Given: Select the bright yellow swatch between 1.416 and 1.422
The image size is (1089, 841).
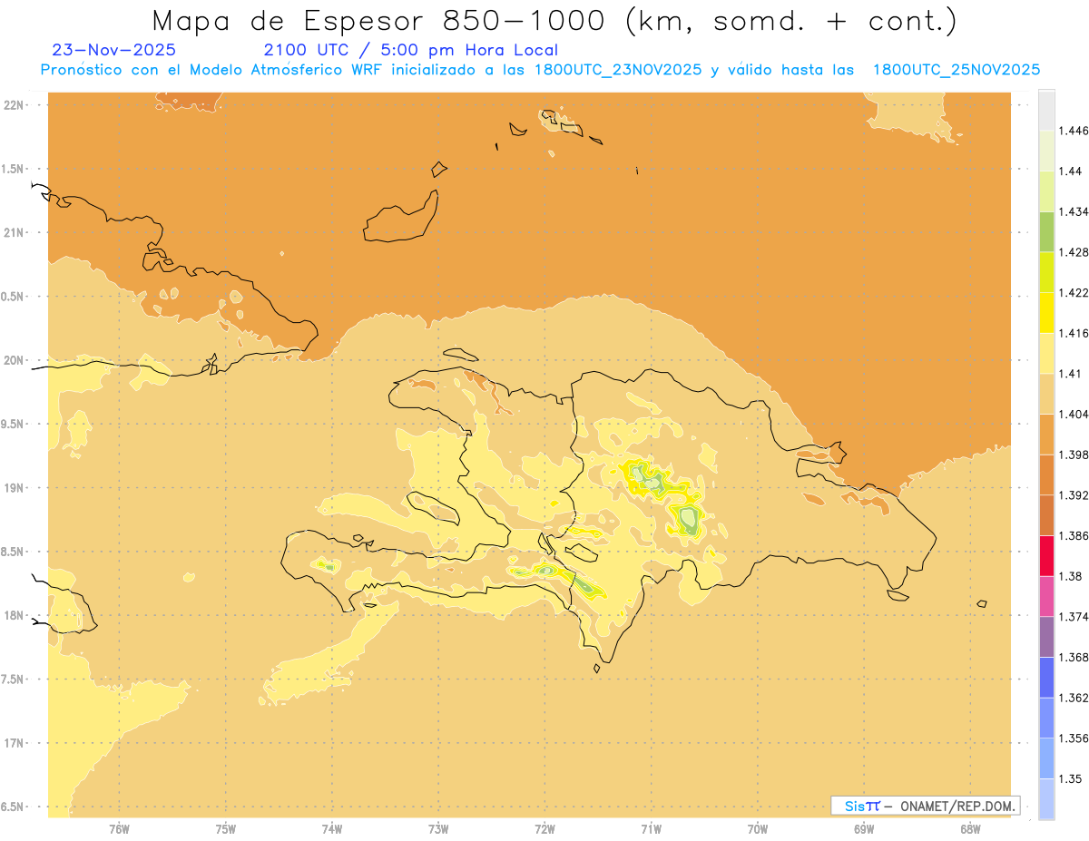Looking at the screenshot, I should pos(1046,312).
